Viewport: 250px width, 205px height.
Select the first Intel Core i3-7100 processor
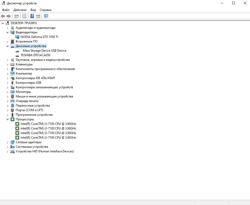click(48, 124)
